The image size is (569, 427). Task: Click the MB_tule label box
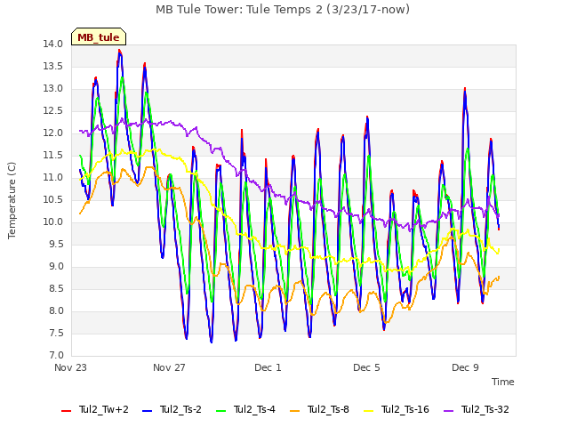[99, 36]
